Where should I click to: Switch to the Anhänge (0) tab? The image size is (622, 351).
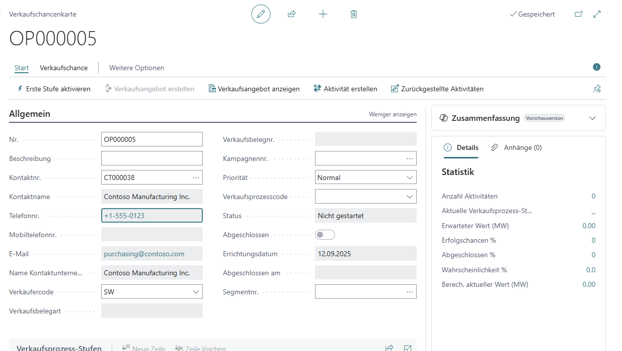click(516, 147)
